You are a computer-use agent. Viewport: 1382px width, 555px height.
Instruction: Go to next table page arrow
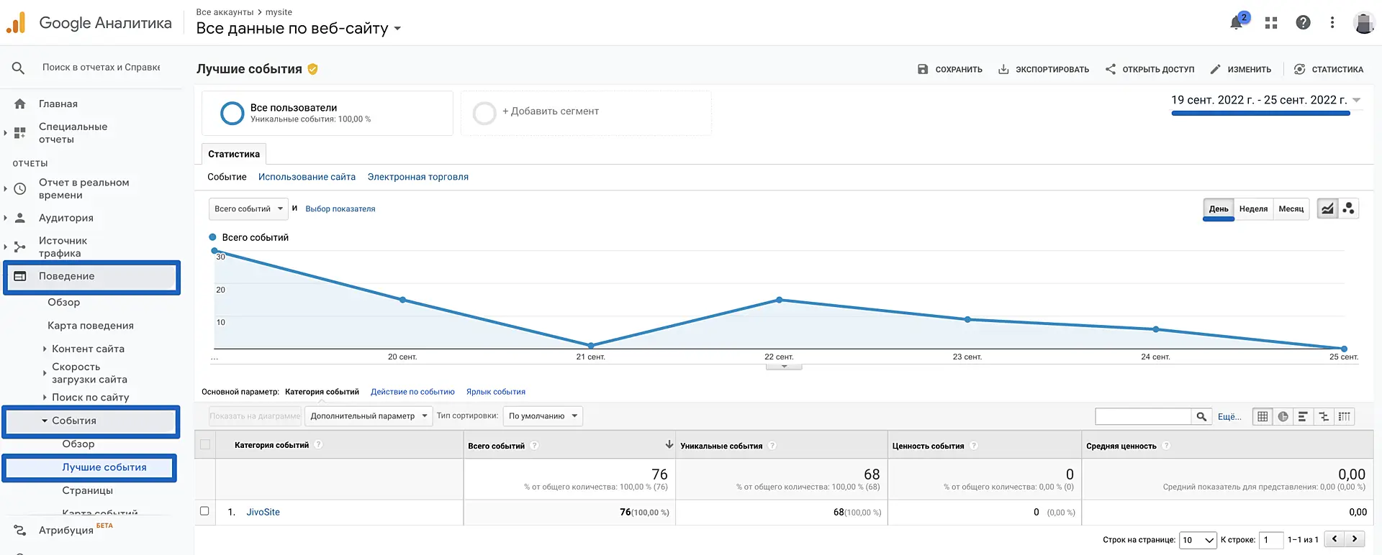click(1355, 539)
